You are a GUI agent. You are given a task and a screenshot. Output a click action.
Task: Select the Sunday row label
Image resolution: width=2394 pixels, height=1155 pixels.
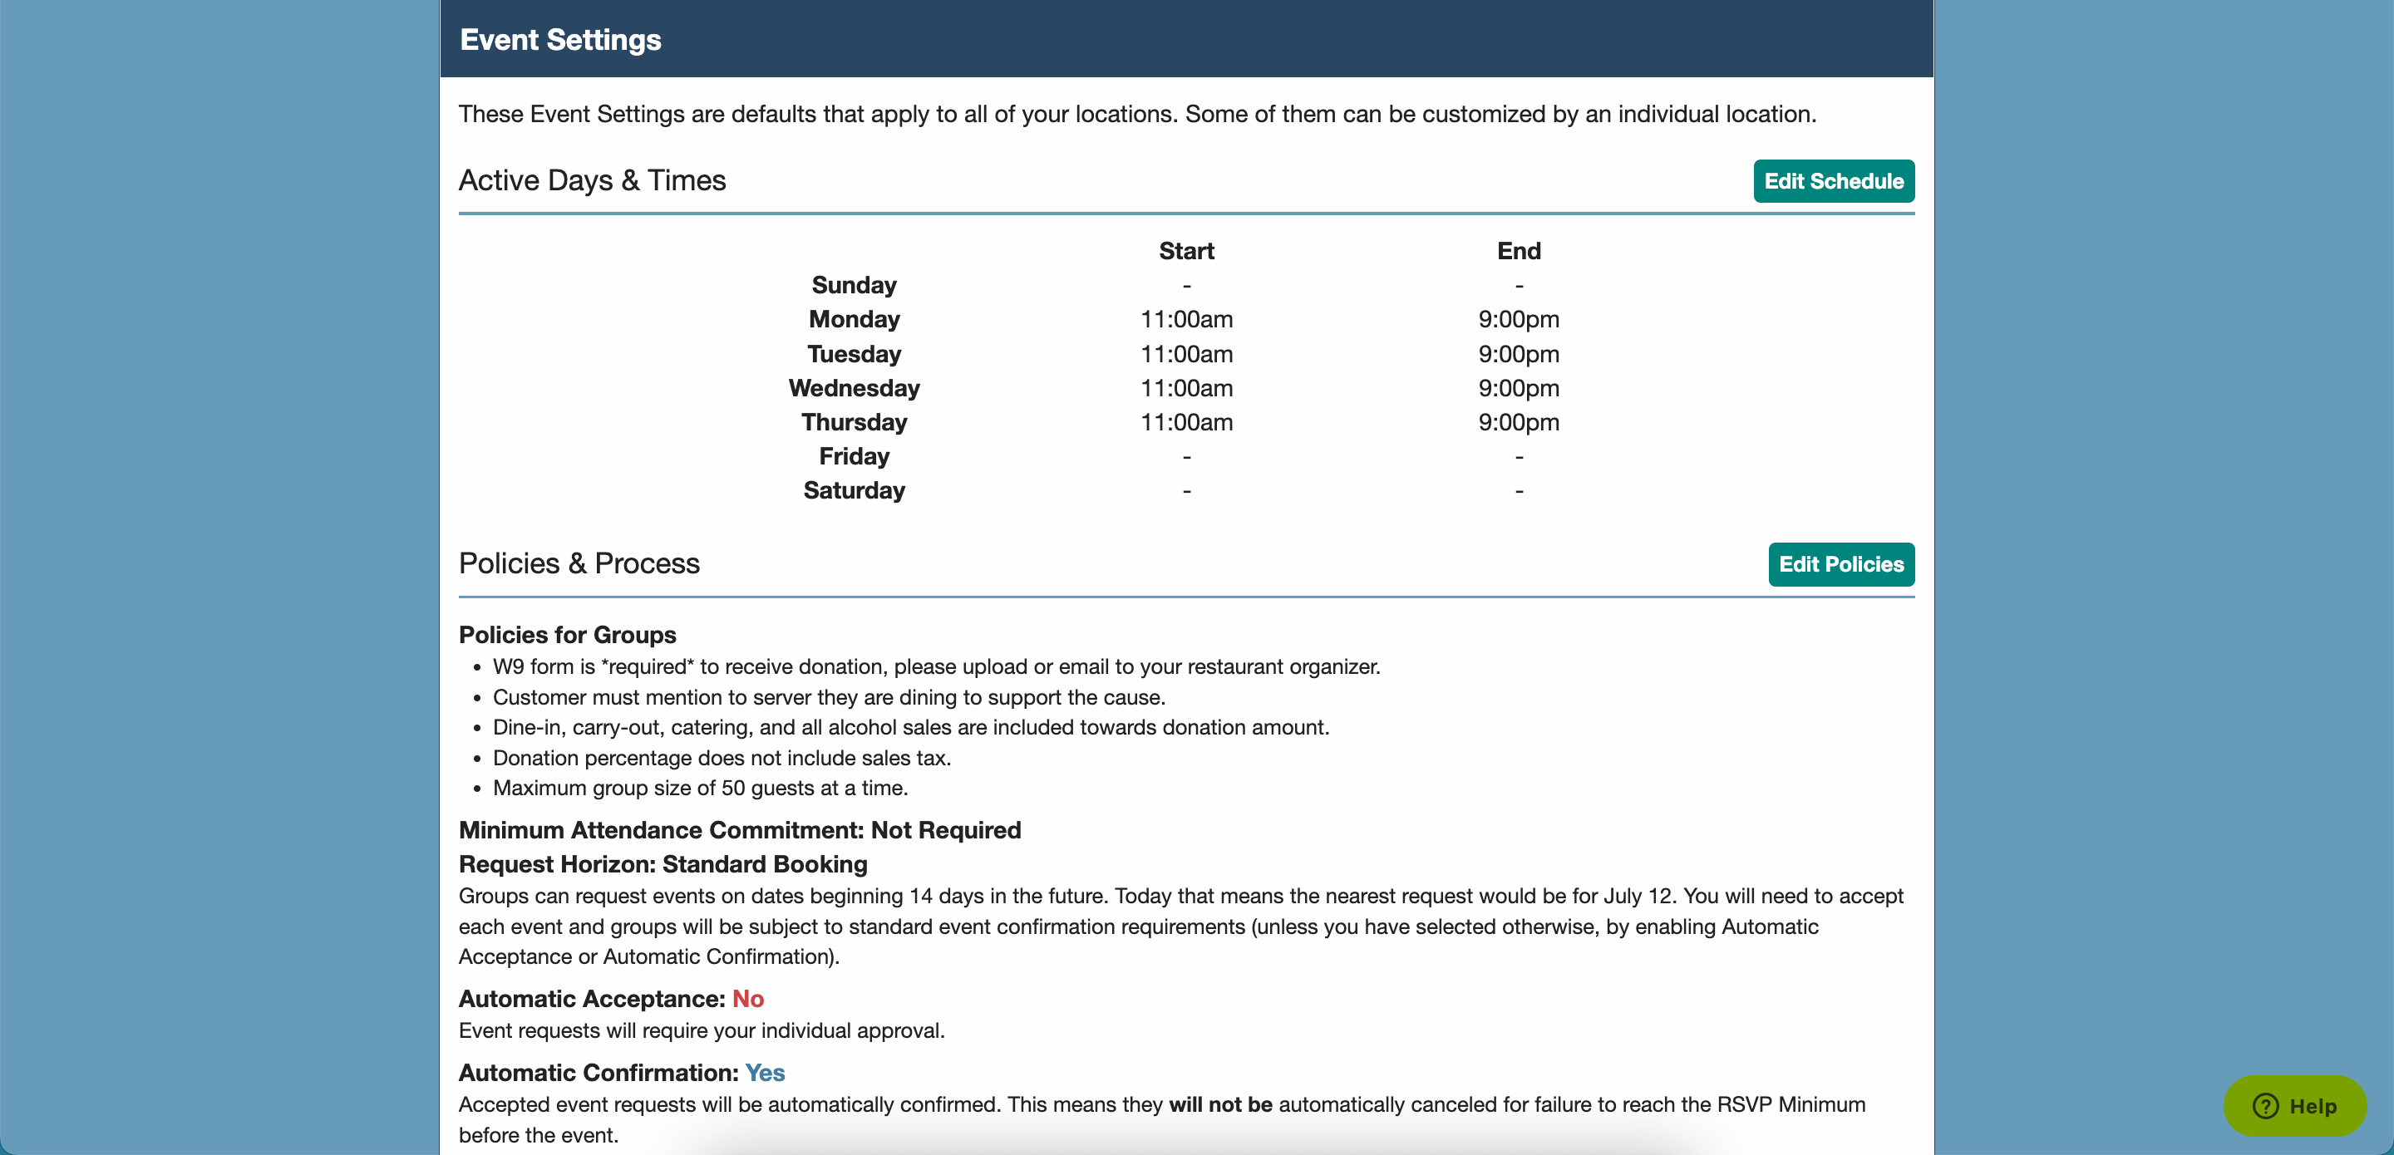tap(853, 285)
